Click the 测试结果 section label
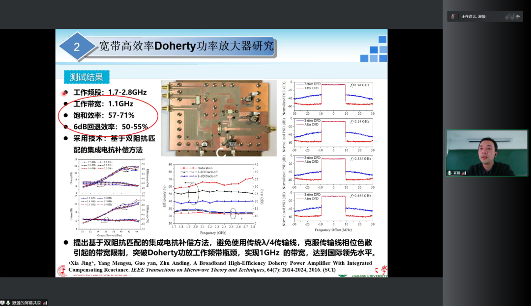531x306 pixels. [x=86, y=77]
